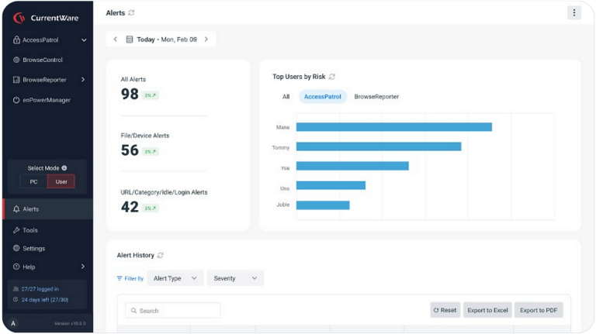Click the Joble risk bar
This screenshot has width=596, height=334.
coord(323,205)
